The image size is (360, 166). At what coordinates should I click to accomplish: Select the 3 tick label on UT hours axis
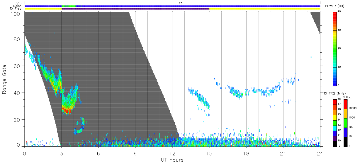tap(61, 153)
